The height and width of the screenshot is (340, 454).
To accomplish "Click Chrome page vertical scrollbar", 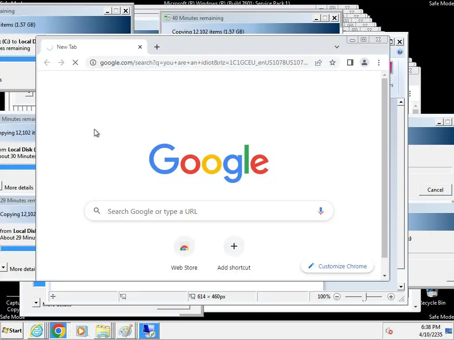I will 384,168.
